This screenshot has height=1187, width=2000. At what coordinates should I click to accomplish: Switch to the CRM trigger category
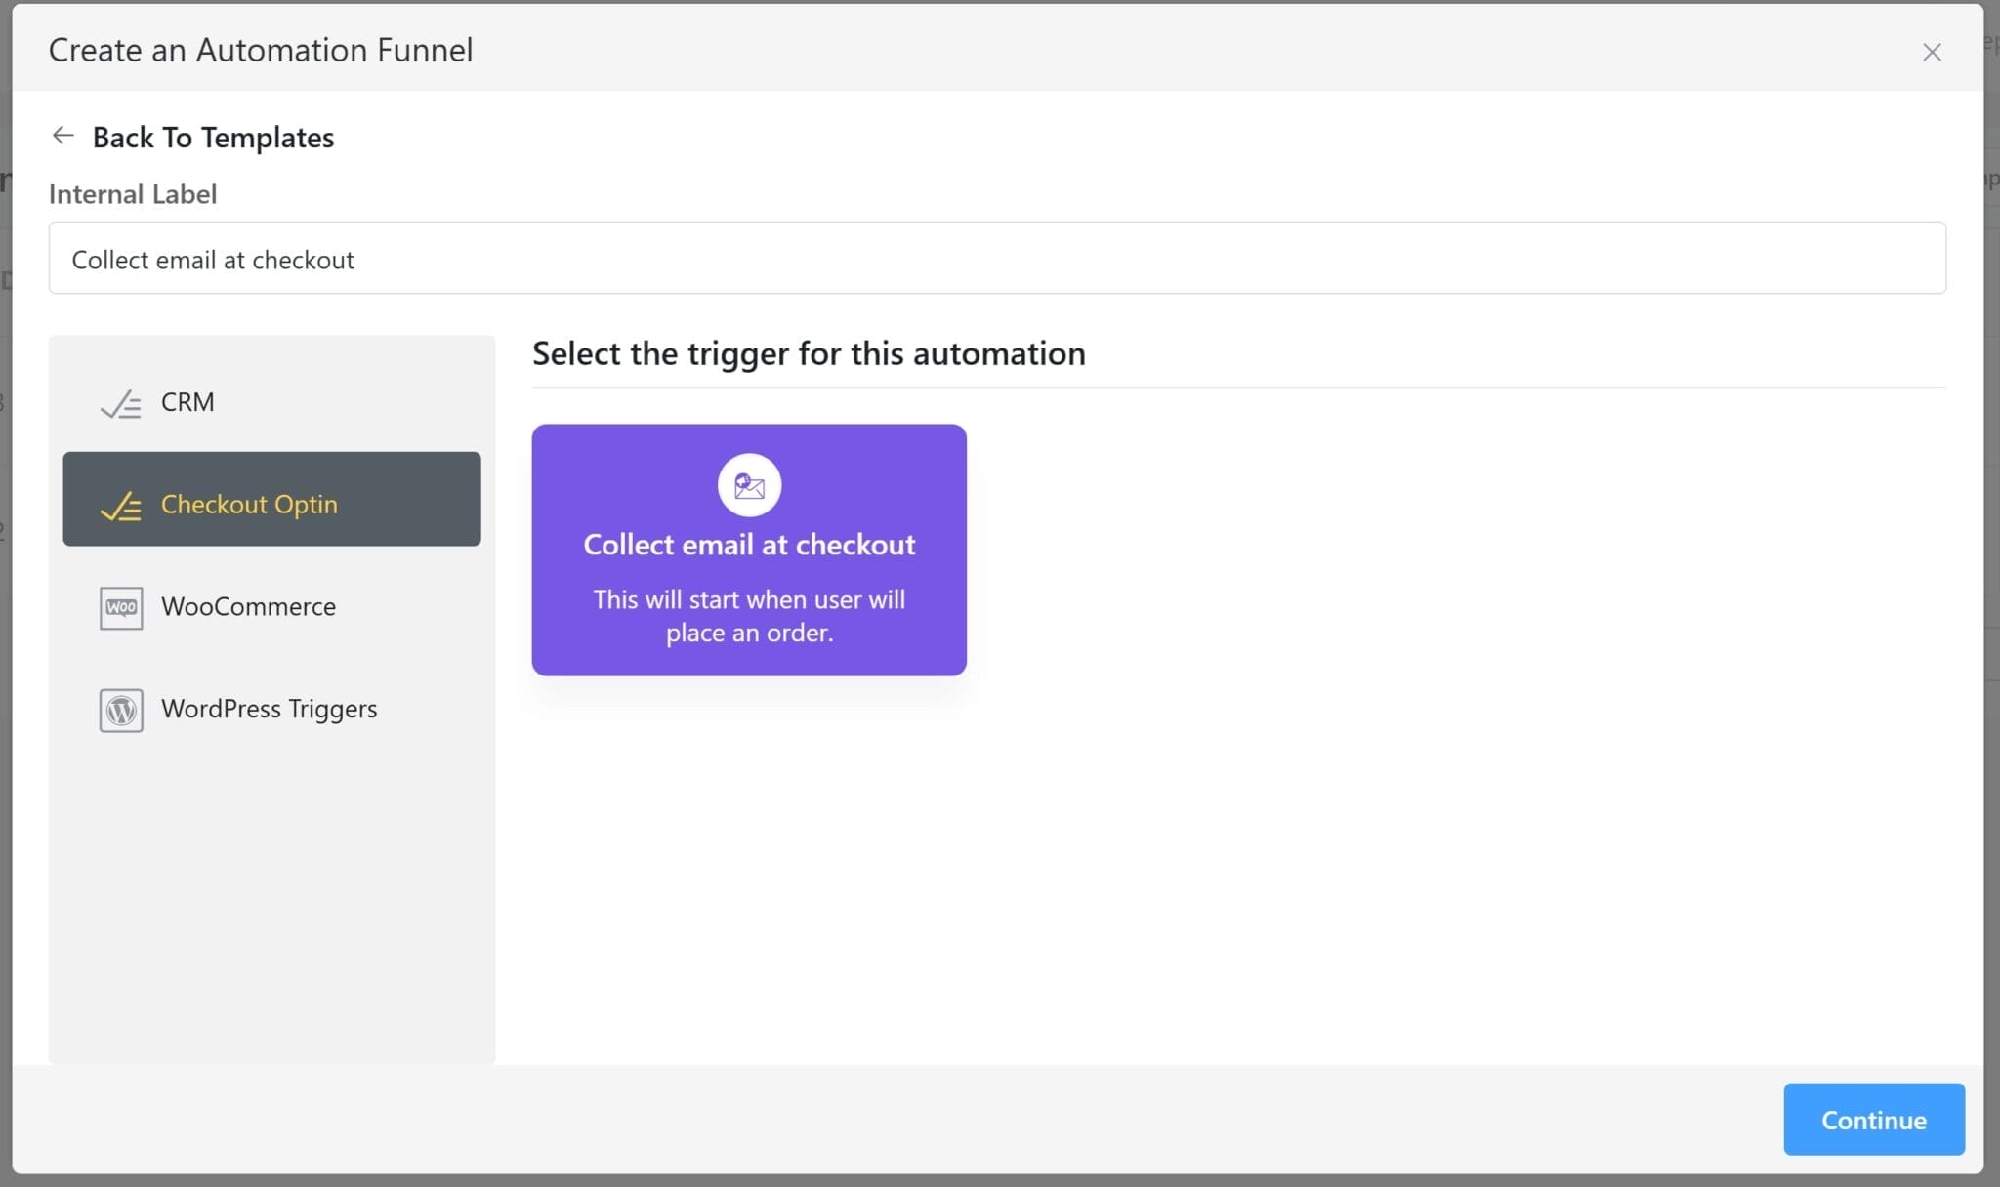pos(187,402)
